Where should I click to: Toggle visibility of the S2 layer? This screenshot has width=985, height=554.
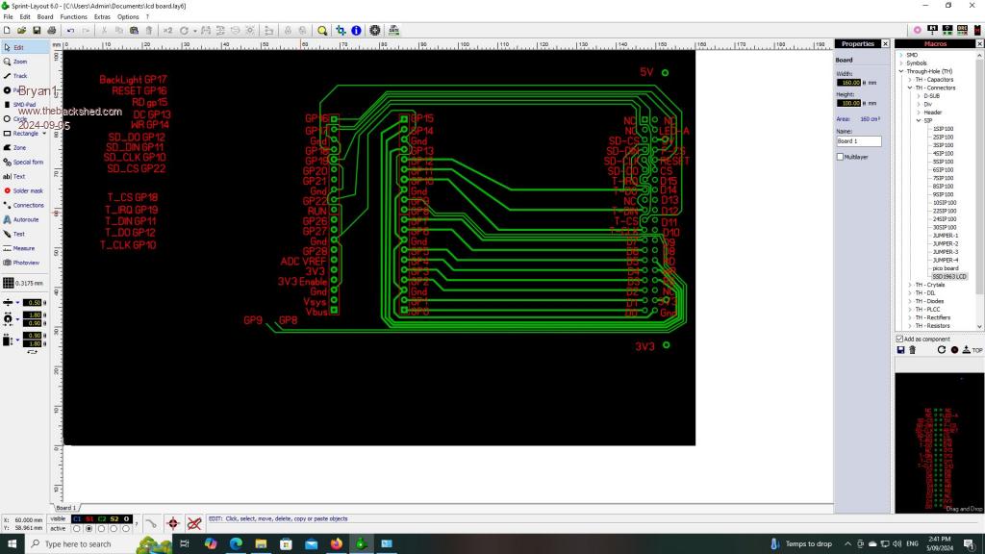114,518
